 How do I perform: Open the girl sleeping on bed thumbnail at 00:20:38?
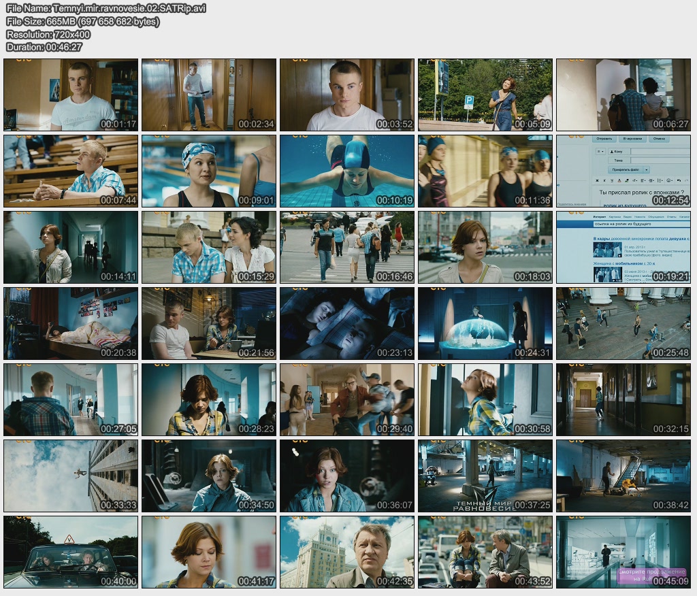pyautogui.click(x=71, y=323)
